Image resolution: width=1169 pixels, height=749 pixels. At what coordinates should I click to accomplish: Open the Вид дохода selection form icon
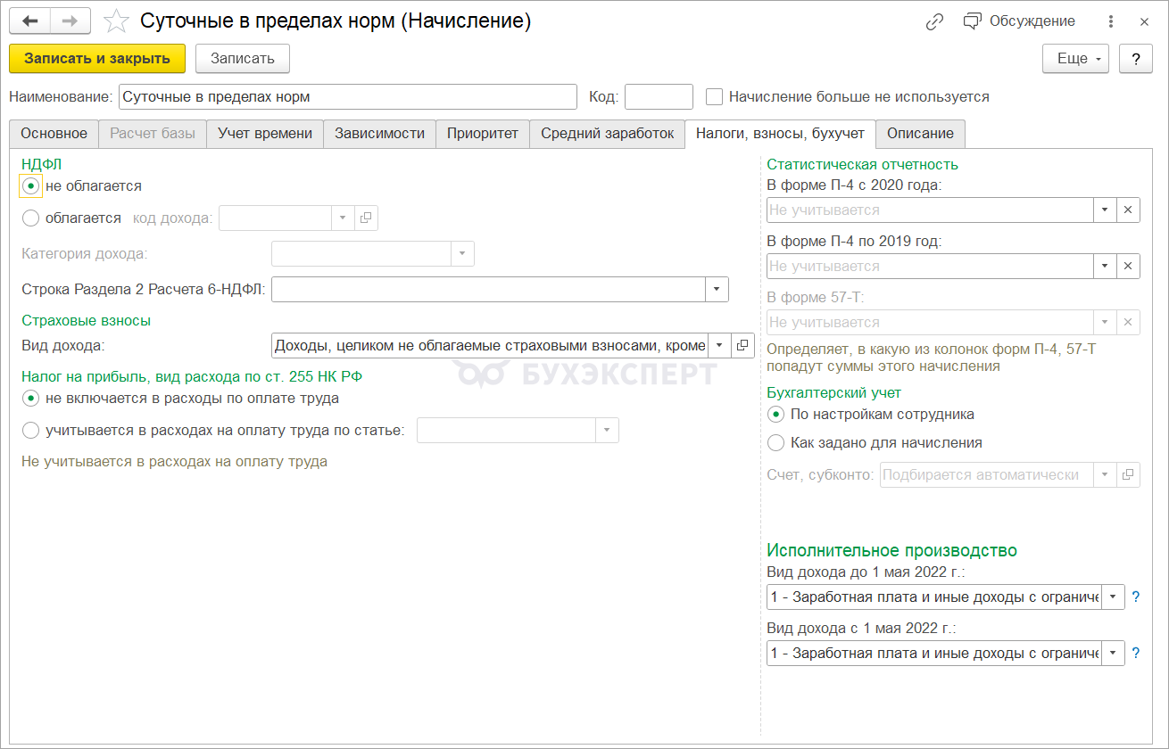click(x=742, y=345)
